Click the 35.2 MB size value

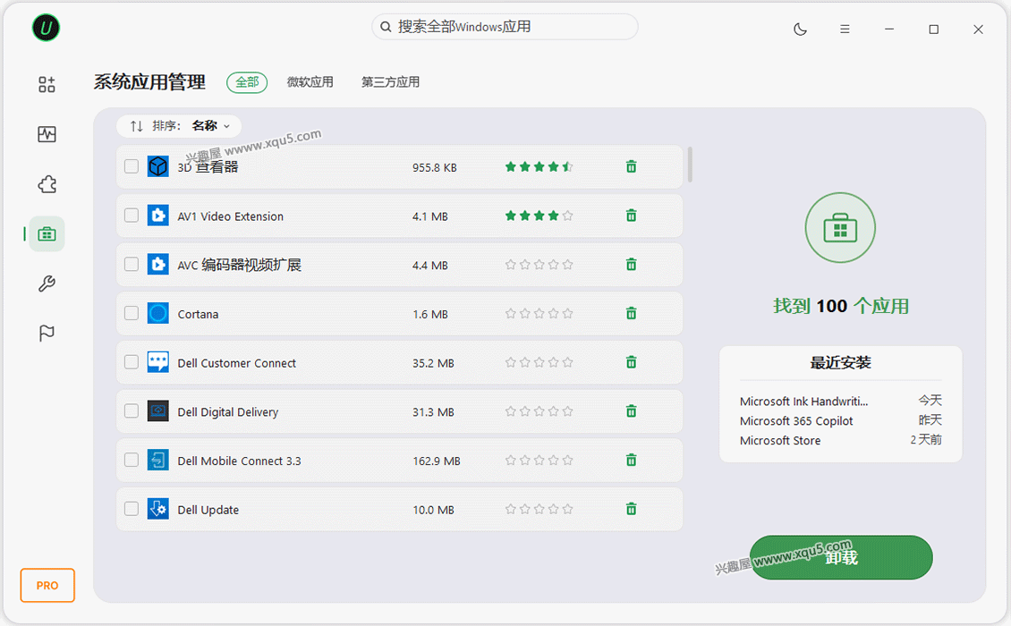coord(433,364)
